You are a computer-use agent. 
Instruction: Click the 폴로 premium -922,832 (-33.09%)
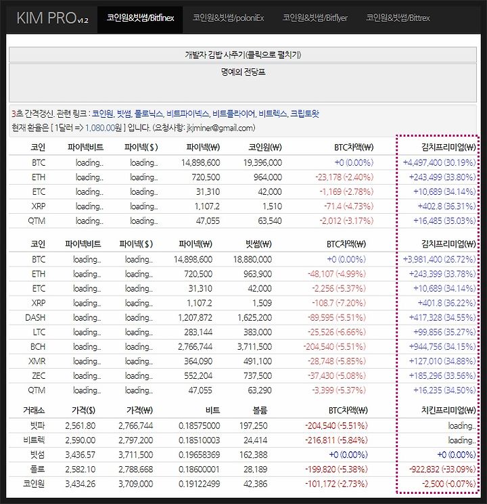tap(442, 469)
